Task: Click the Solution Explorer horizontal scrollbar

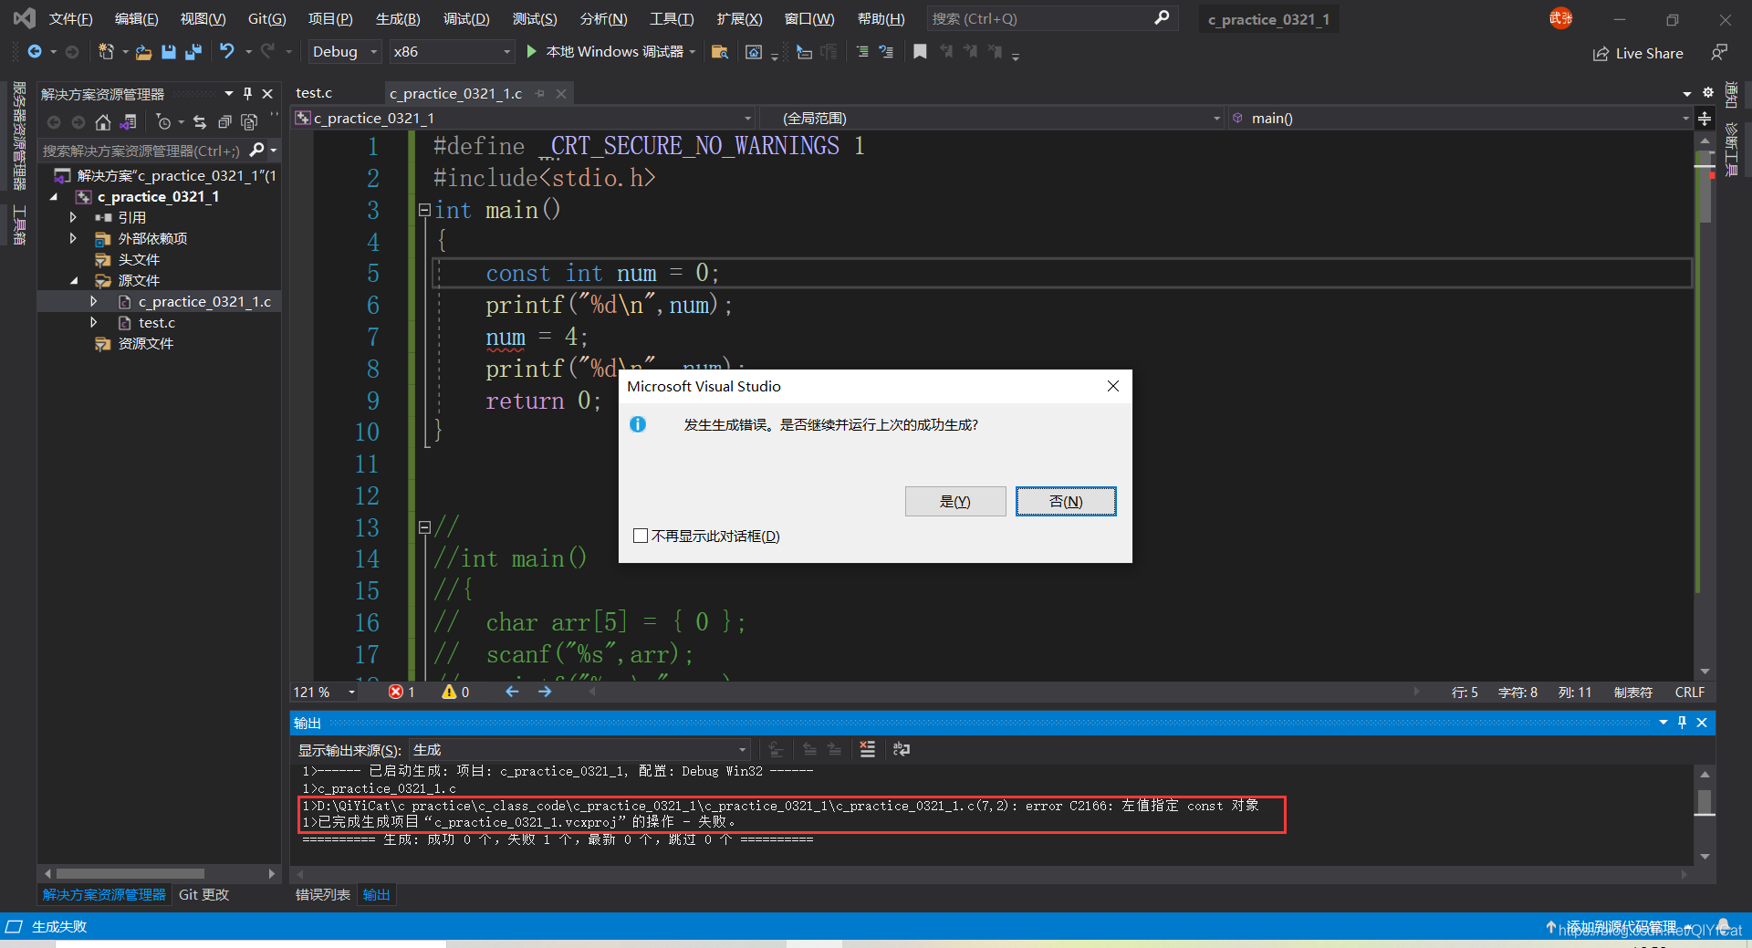Action: pyautogui.click(x=130, y=874)
